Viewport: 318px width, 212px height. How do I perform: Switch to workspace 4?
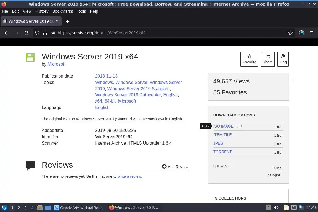[32, 208]
